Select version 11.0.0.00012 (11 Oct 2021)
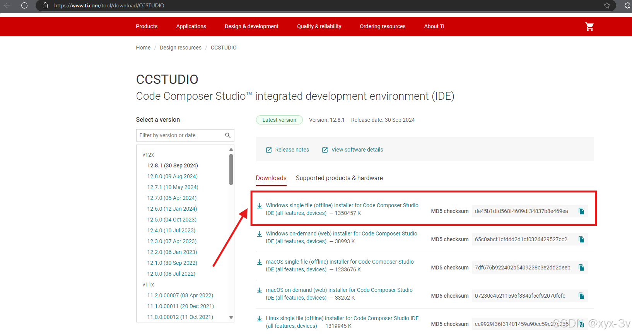Screen dimensions: 632x334 180,317
